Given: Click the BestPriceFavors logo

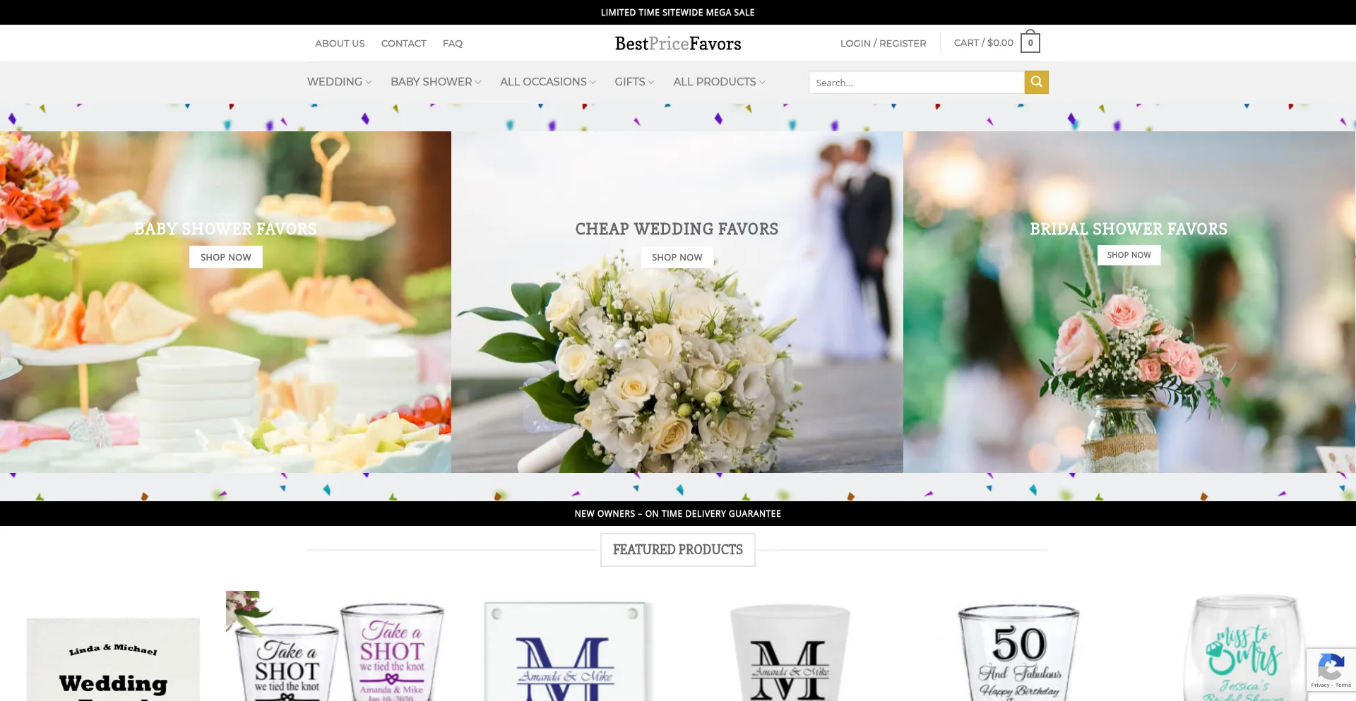Looking at the screenshot, I should pos(677,44).
